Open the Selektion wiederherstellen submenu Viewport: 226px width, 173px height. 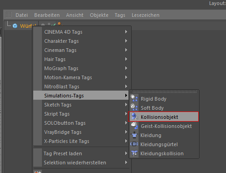click(81, 163)
